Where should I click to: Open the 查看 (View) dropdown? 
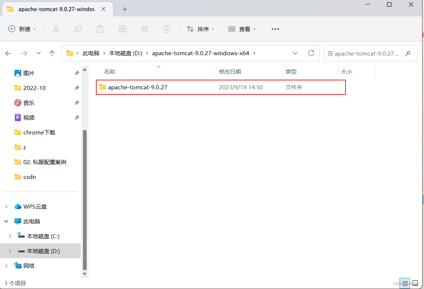point(242,29)
